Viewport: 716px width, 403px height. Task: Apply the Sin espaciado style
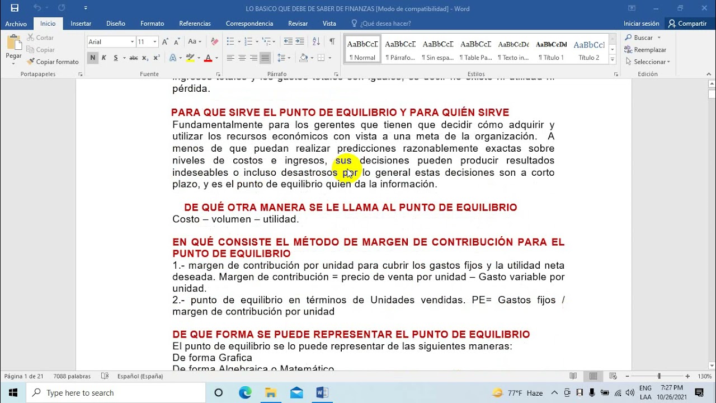pyautogui.click(x=438, y=50)
